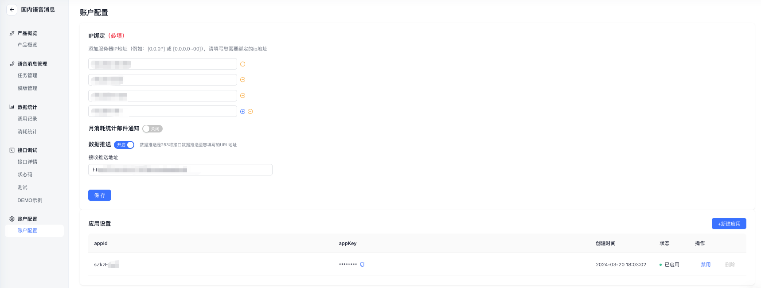Click the 账户配置 gear icon in sidebar
The width and height of the screenshot is (761, 288).
(x=12, y=219)
